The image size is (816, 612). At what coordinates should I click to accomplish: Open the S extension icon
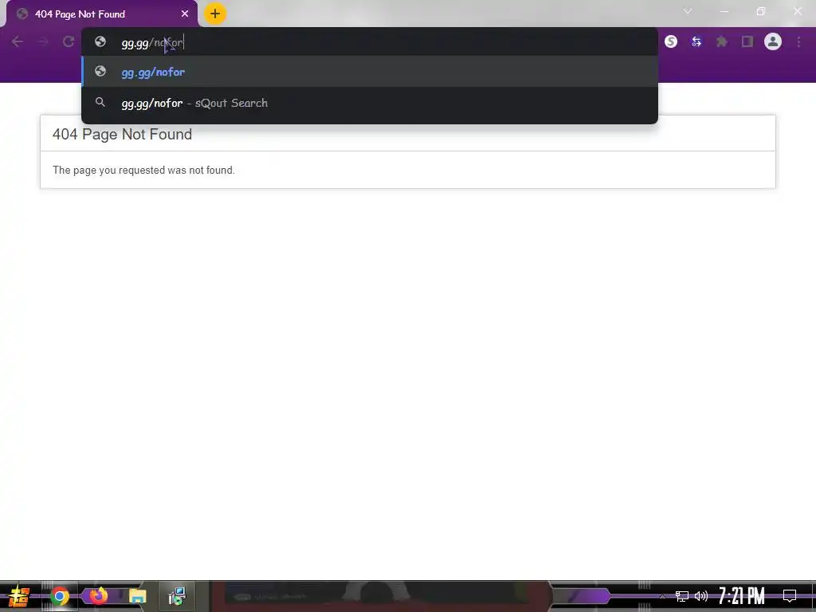671,41
